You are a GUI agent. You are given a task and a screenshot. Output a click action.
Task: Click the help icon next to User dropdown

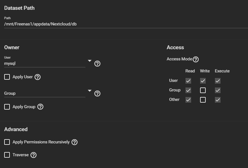tap(97, 64)
